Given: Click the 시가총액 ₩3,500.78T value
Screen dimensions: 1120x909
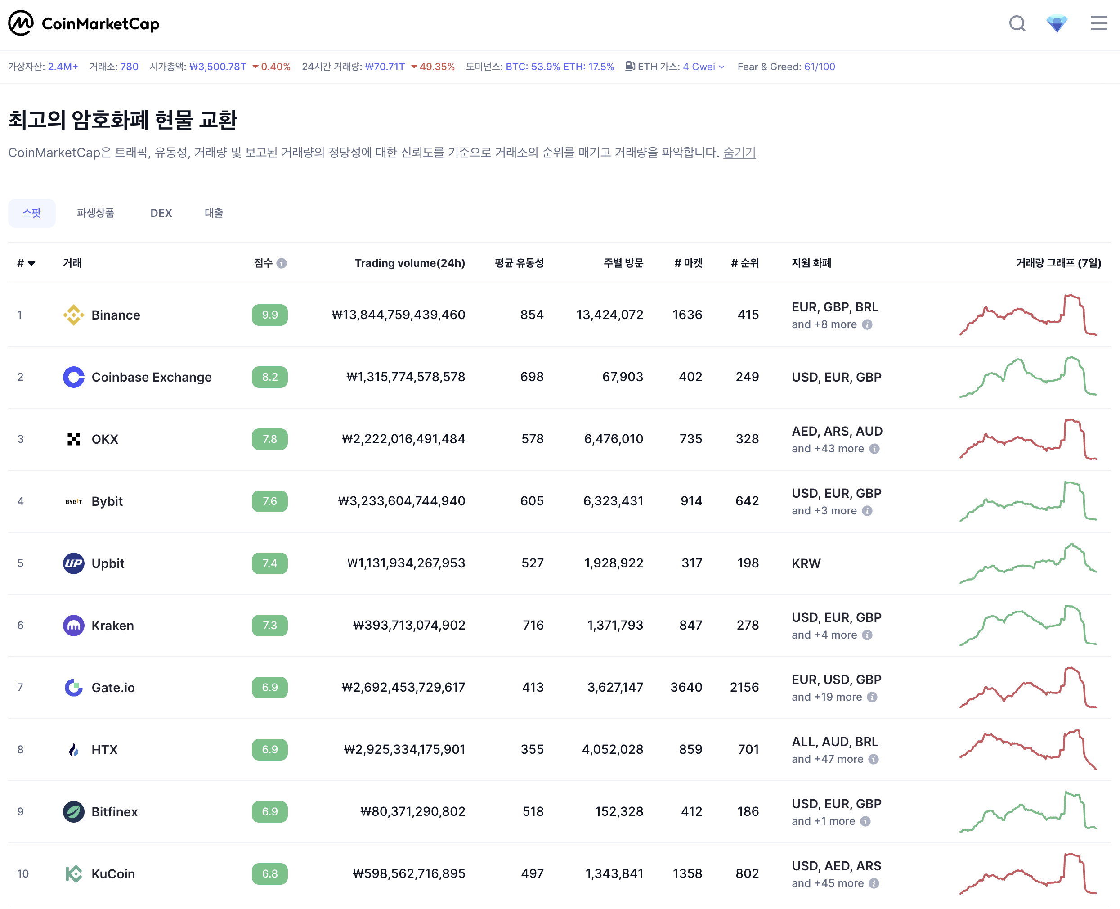Looking at the screenshot, I should [218, 67].
